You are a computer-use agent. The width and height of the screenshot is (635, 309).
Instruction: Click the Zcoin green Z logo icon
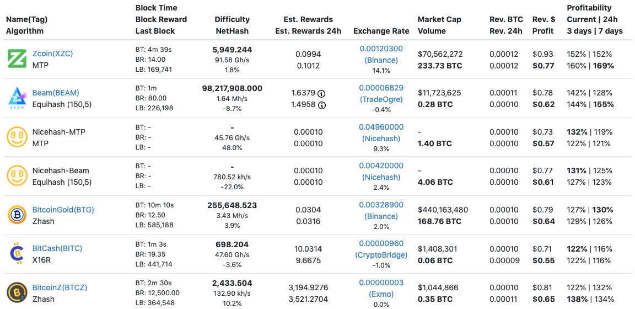click(x=17, y=59)
